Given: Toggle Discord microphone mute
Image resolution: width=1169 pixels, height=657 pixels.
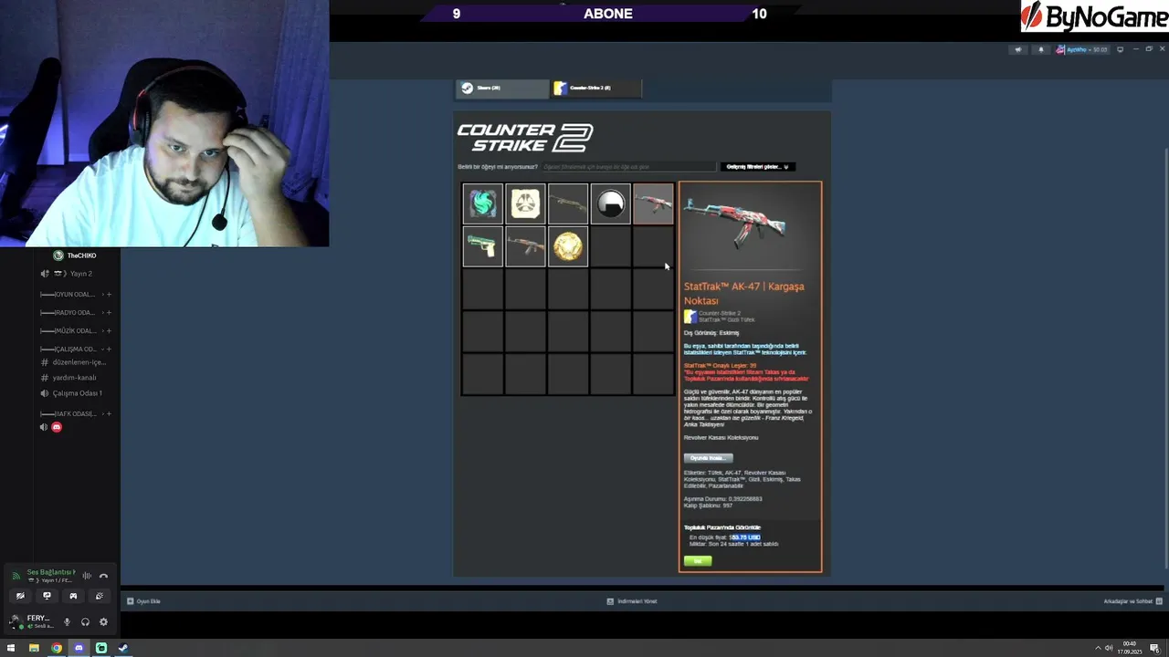Looking at the screenshot, I should coord(67,622).
